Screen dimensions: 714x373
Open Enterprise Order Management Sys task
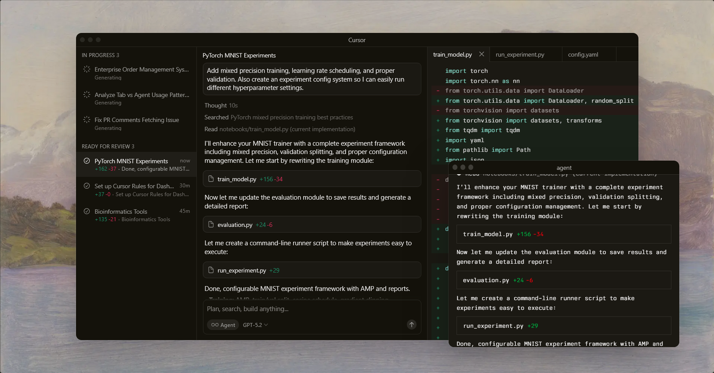click(136, 73)
